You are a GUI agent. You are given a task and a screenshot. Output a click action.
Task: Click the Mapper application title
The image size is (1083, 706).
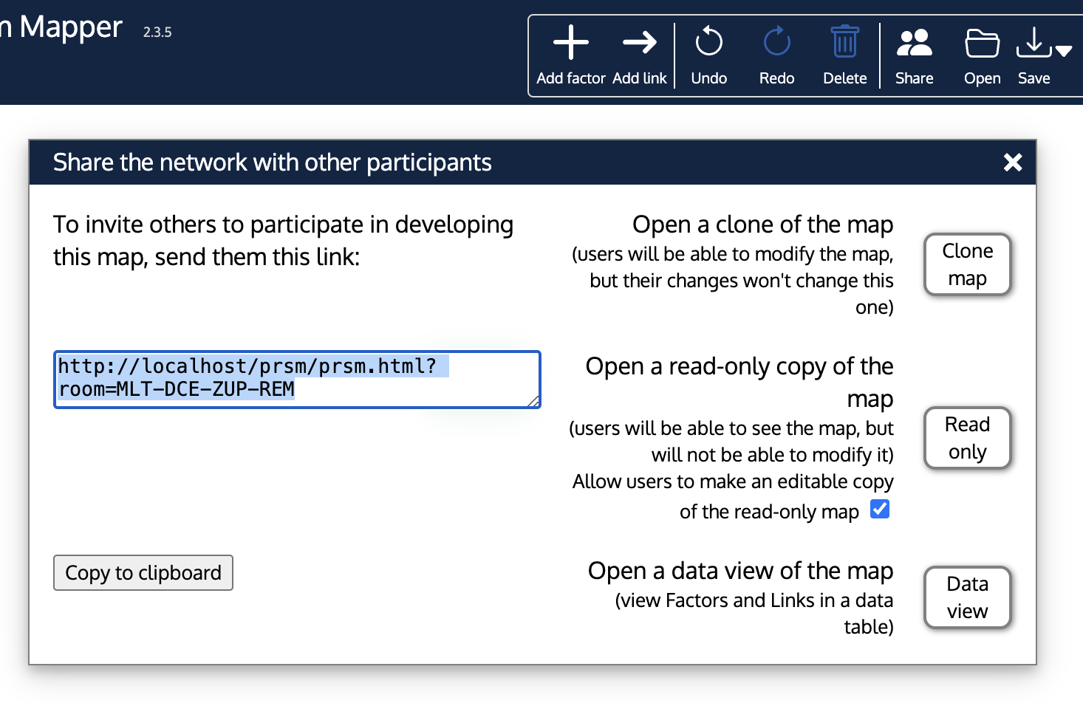[70, 27]
